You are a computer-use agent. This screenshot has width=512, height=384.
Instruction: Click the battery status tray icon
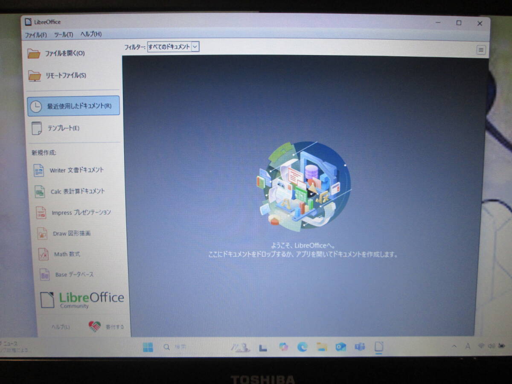[502, 346]
